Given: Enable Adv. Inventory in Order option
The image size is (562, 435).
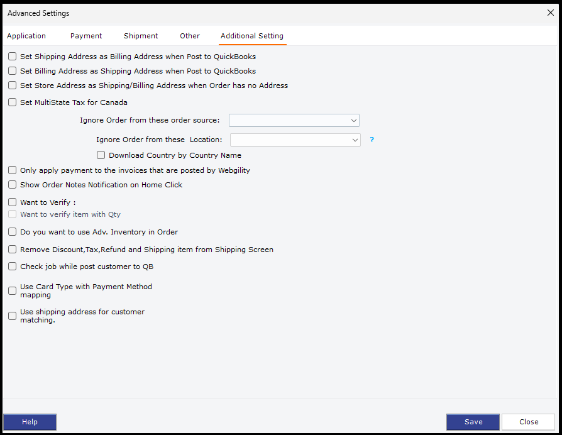Looking at the screenshot, I should click(13, 232).
